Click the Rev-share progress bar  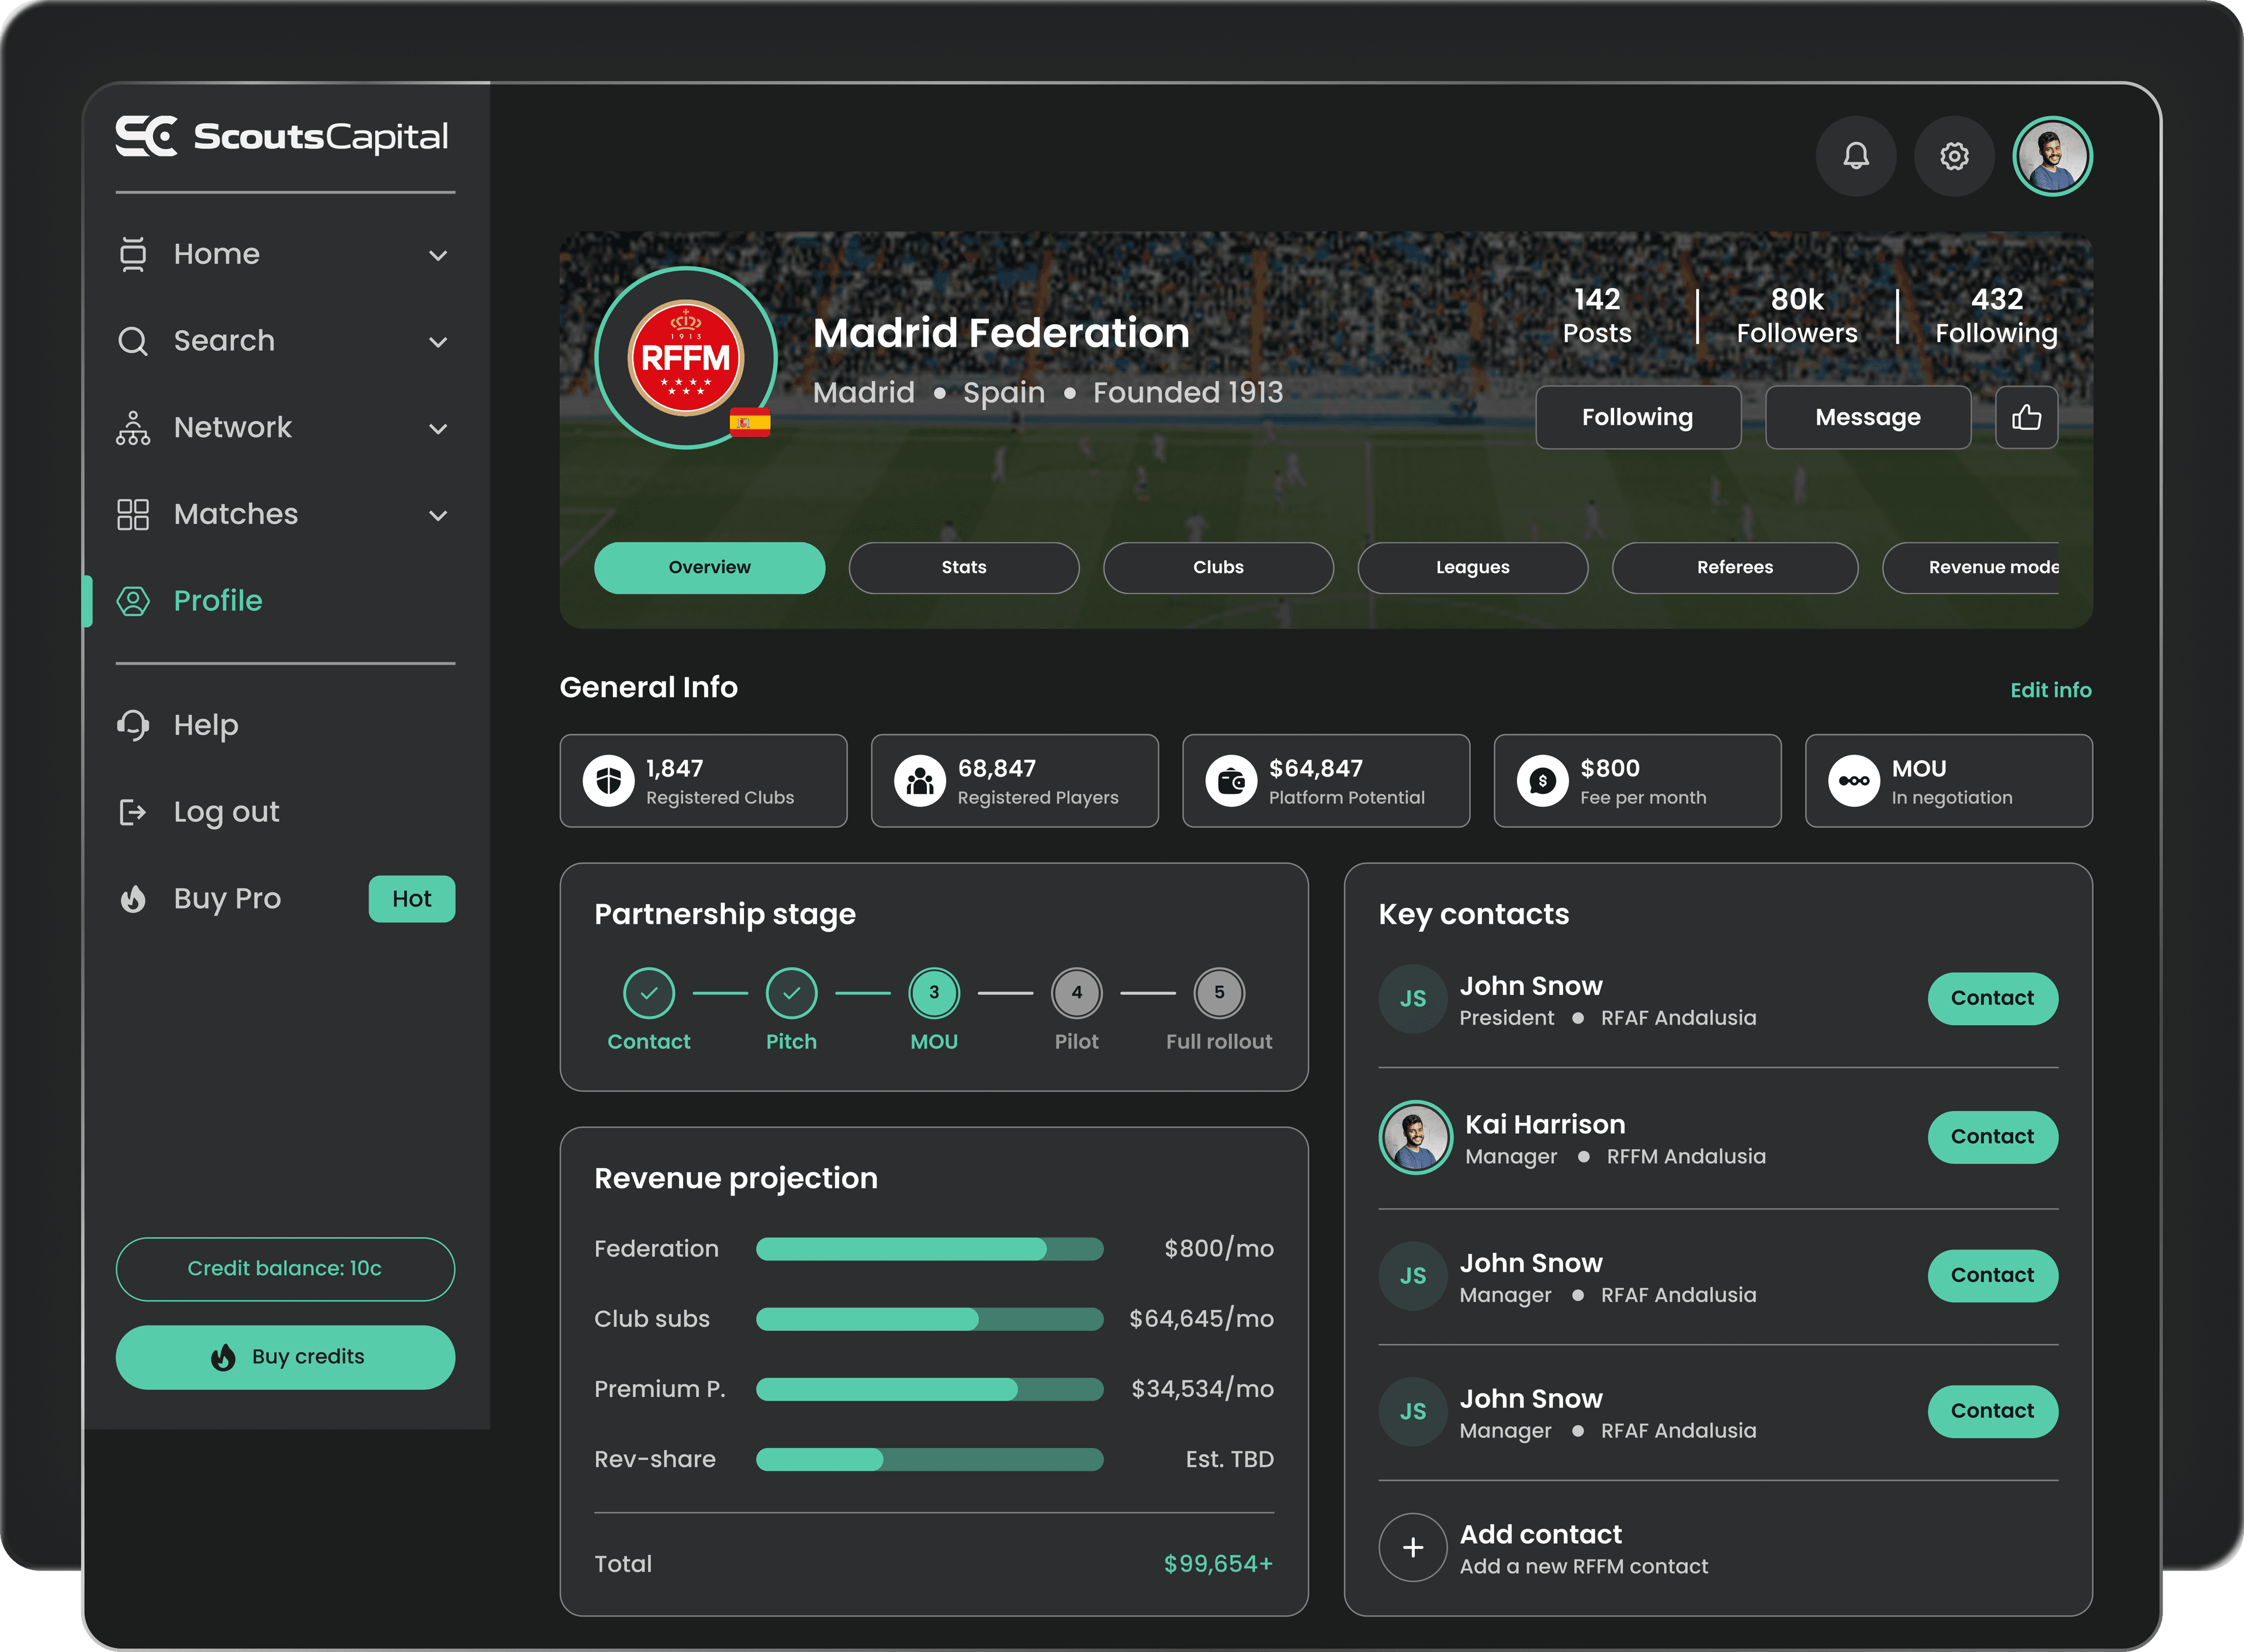(x=929, y=1460)
